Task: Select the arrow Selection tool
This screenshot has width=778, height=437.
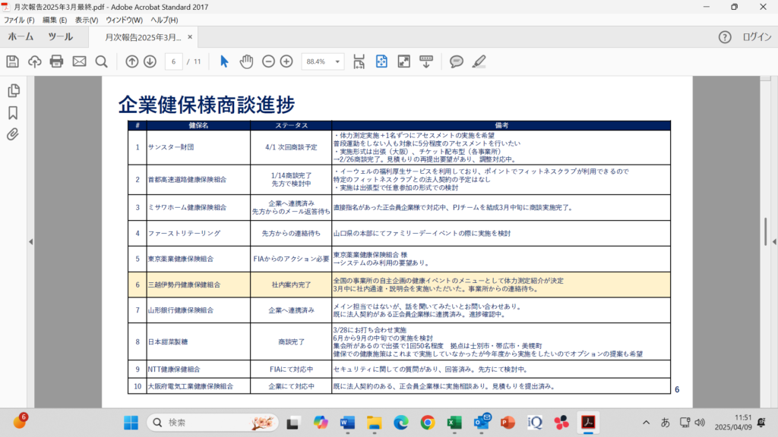Action: click(224, 61)
